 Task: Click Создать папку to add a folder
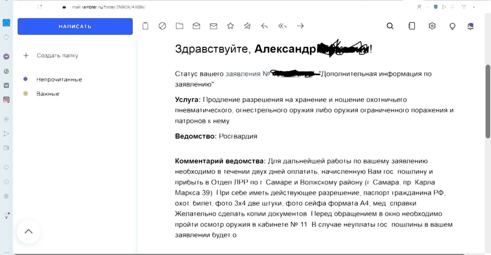coord(57,56)
